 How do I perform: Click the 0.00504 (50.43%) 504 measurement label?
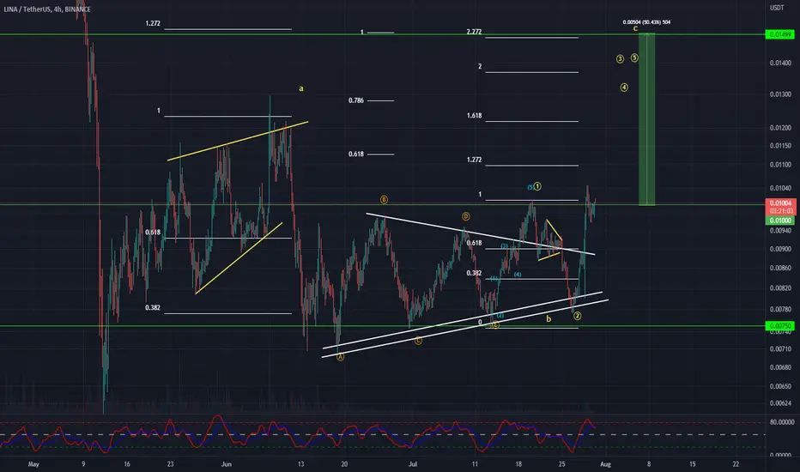pos(646,22)
